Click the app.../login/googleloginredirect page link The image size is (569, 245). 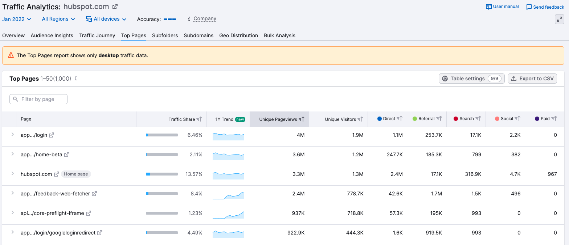click(x=58, y=233)
